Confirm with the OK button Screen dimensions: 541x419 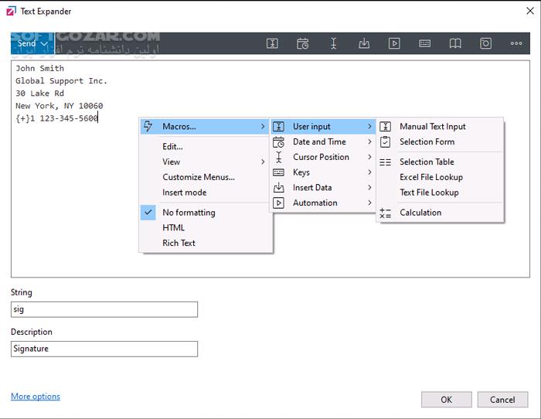(447, 400)
